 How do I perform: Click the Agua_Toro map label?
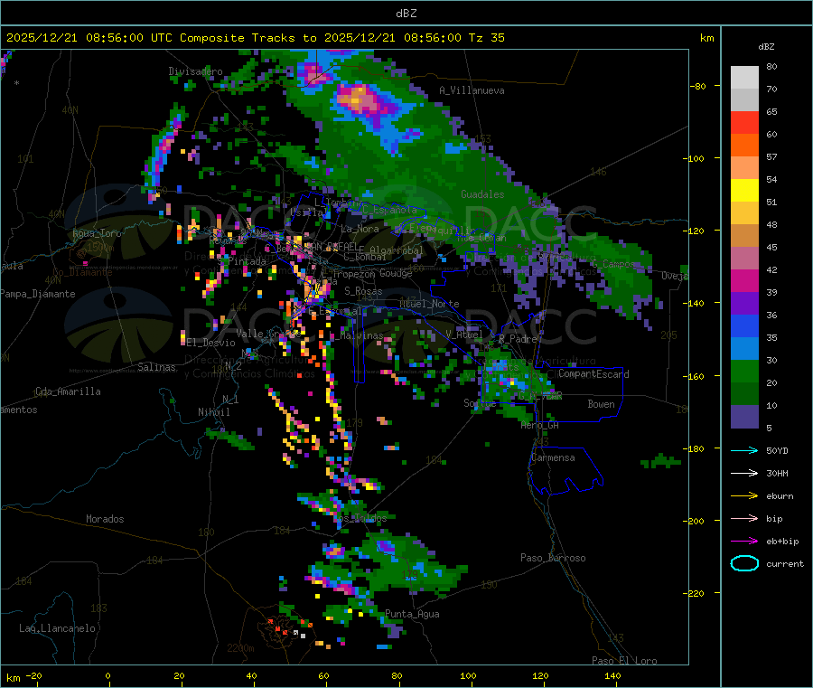click(97, 233)
